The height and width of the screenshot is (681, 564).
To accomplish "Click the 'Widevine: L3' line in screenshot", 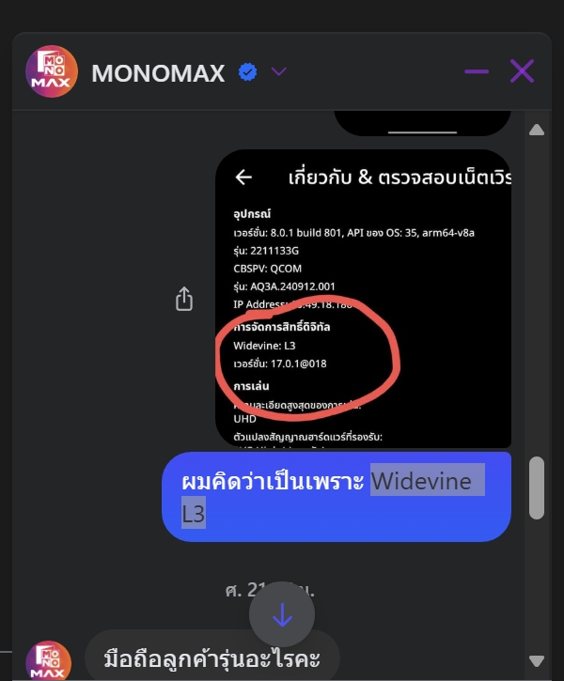I will point(264,346).
